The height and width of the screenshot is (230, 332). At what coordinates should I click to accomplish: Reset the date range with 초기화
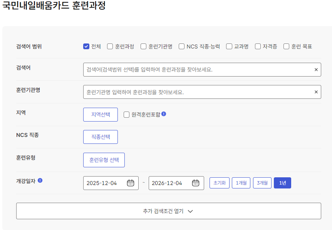(220, 183)
